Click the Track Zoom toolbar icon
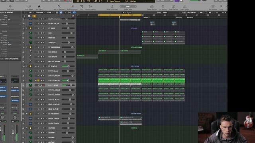 [x=10, y=6]
